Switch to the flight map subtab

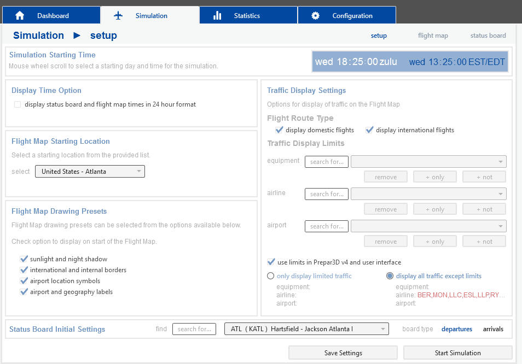(433, 36)
